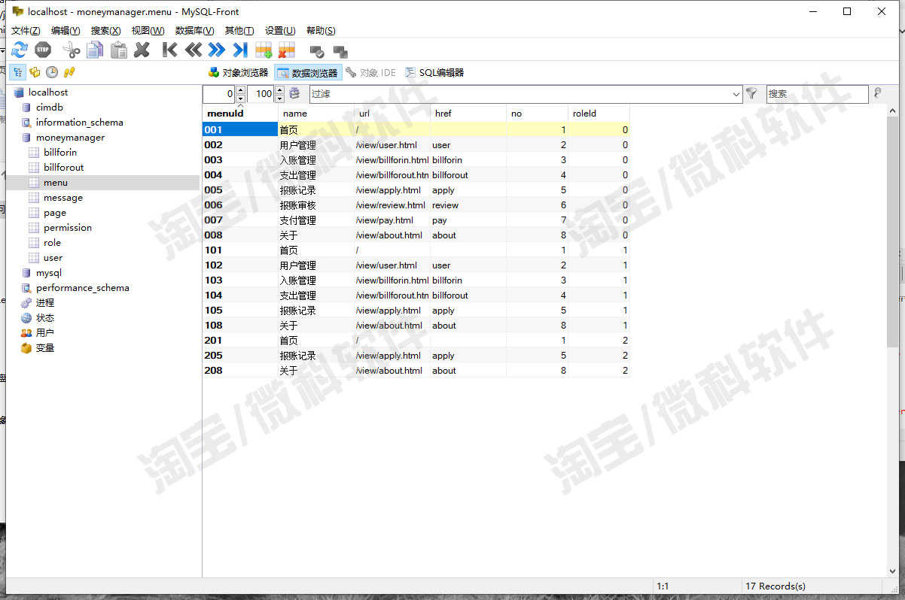Click the filter builder icon beside limit field
Screen dimensions: 905x600
point(294,94)
